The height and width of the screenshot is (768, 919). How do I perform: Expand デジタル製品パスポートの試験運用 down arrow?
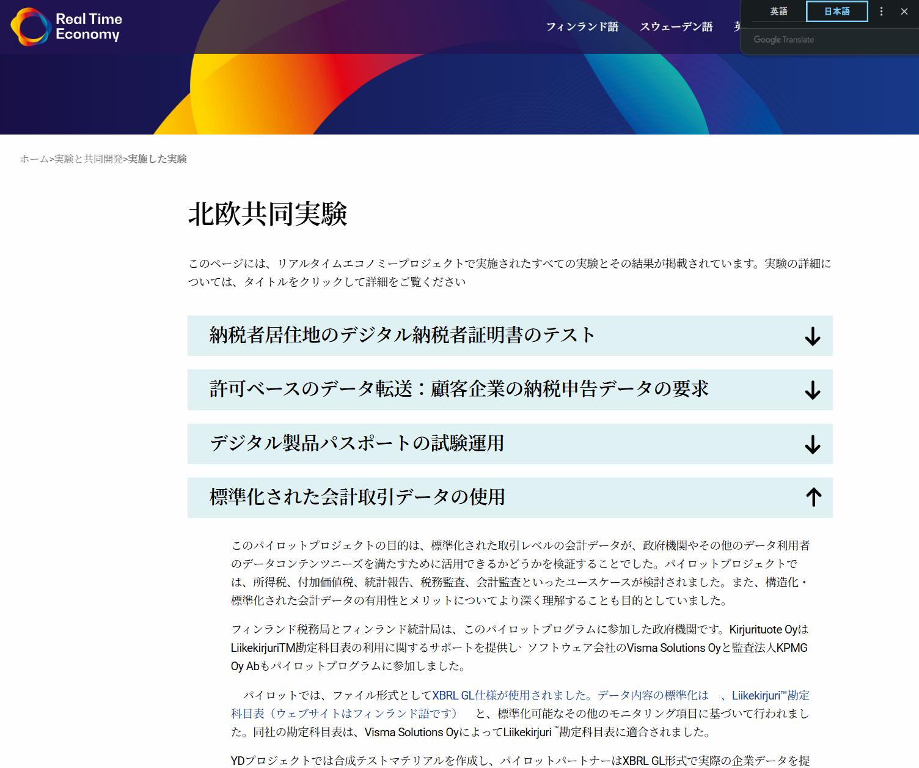[812, 445]
